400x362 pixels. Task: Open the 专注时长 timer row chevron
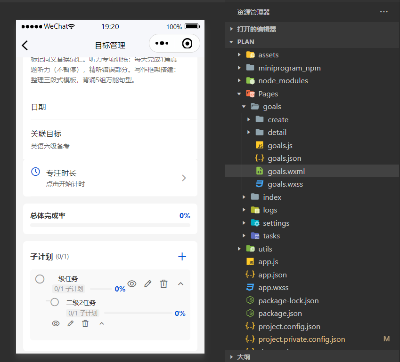click(184, 178)
